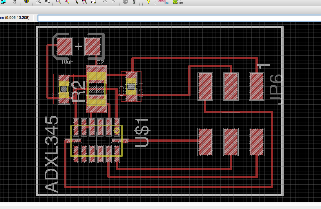Run a script with the SCR icon
Viewport: 321px width, 209px height.
click(x=38, y=2)
